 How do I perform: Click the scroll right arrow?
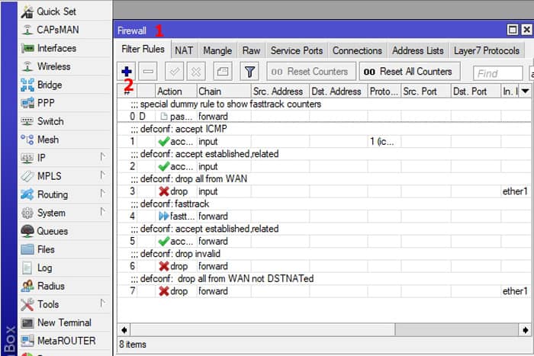pos(525,329)
